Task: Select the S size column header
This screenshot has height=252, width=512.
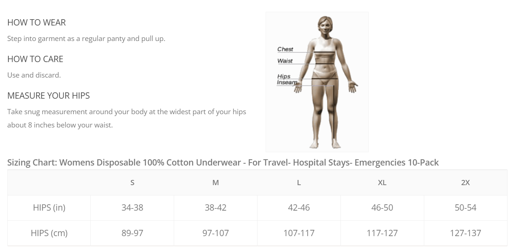Action: coord(132,183)
